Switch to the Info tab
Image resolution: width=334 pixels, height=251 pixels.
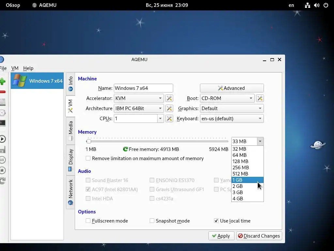pyautogui.click(x=70, y=84)
